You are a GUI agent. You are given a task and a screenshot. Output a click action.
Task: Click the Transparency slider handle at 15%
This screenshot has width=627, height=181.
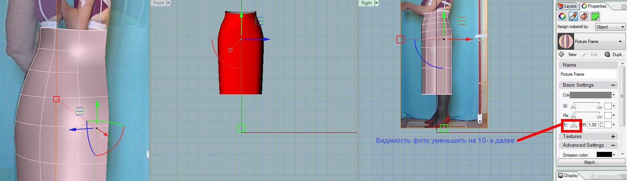574,123
